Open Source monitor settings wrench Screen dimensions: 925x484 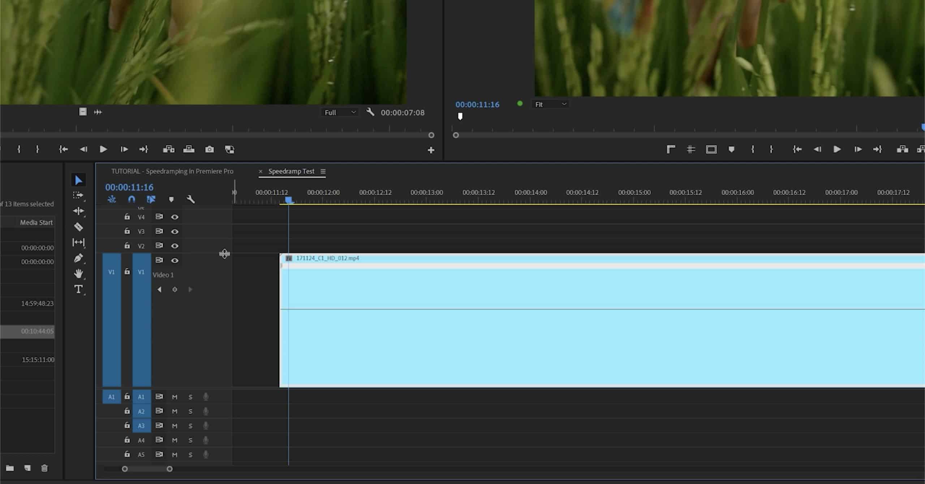[x=370, y=112]
